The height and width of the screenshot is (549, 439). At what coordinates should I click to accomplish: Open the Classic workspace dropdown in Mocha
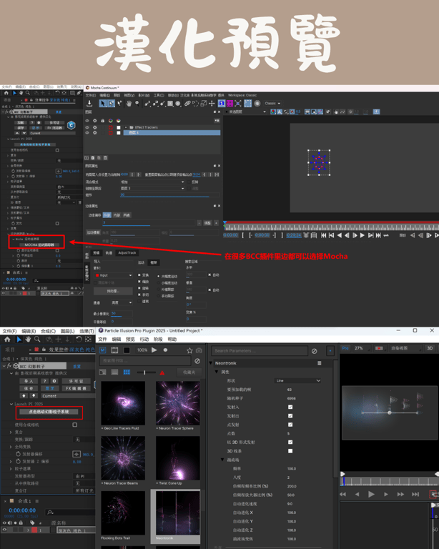pos(272,103)
